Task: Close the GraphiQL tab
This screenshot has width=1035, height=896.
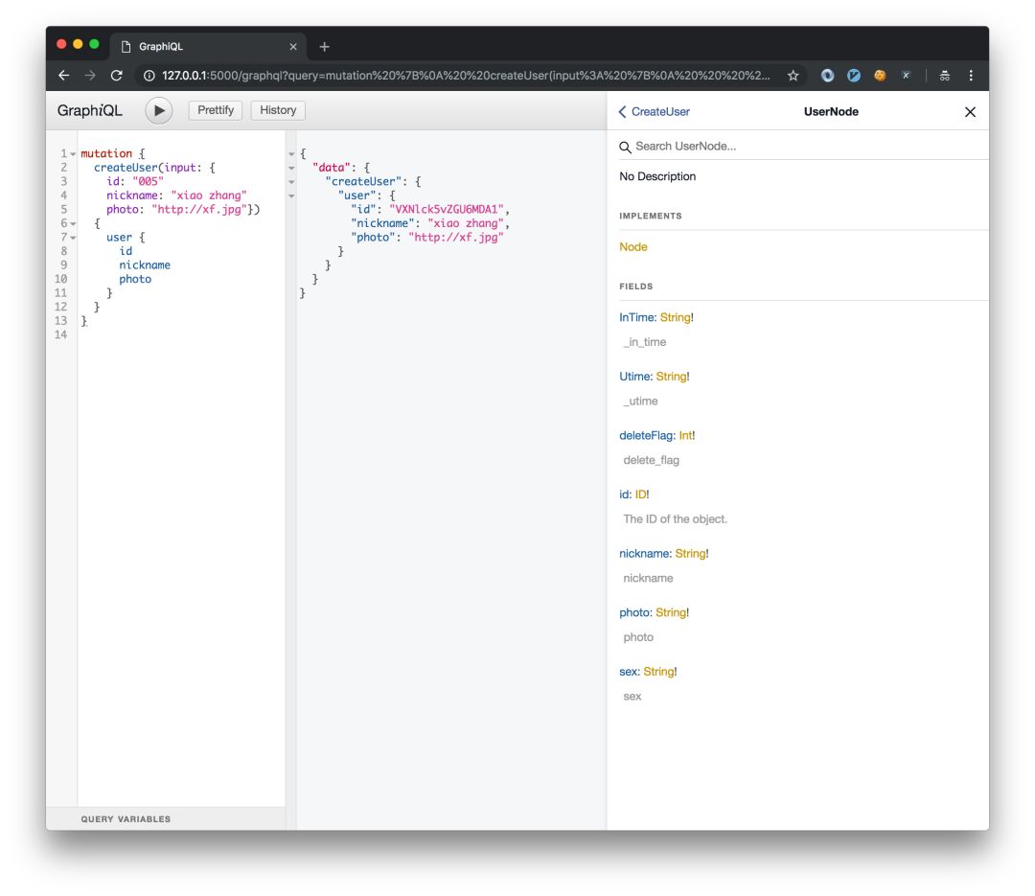Action: [x=293, y=47]
